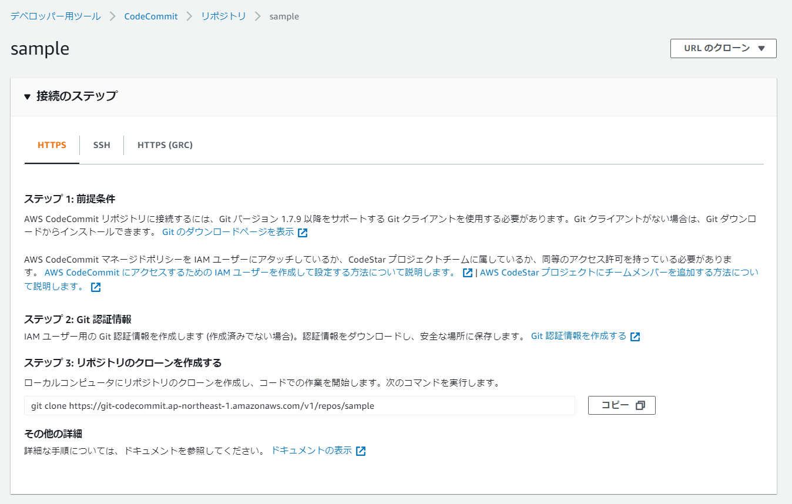Go to デベロッパー用ツール breadcrumb
Screen dimensions: 792x504
pos(55,16)
